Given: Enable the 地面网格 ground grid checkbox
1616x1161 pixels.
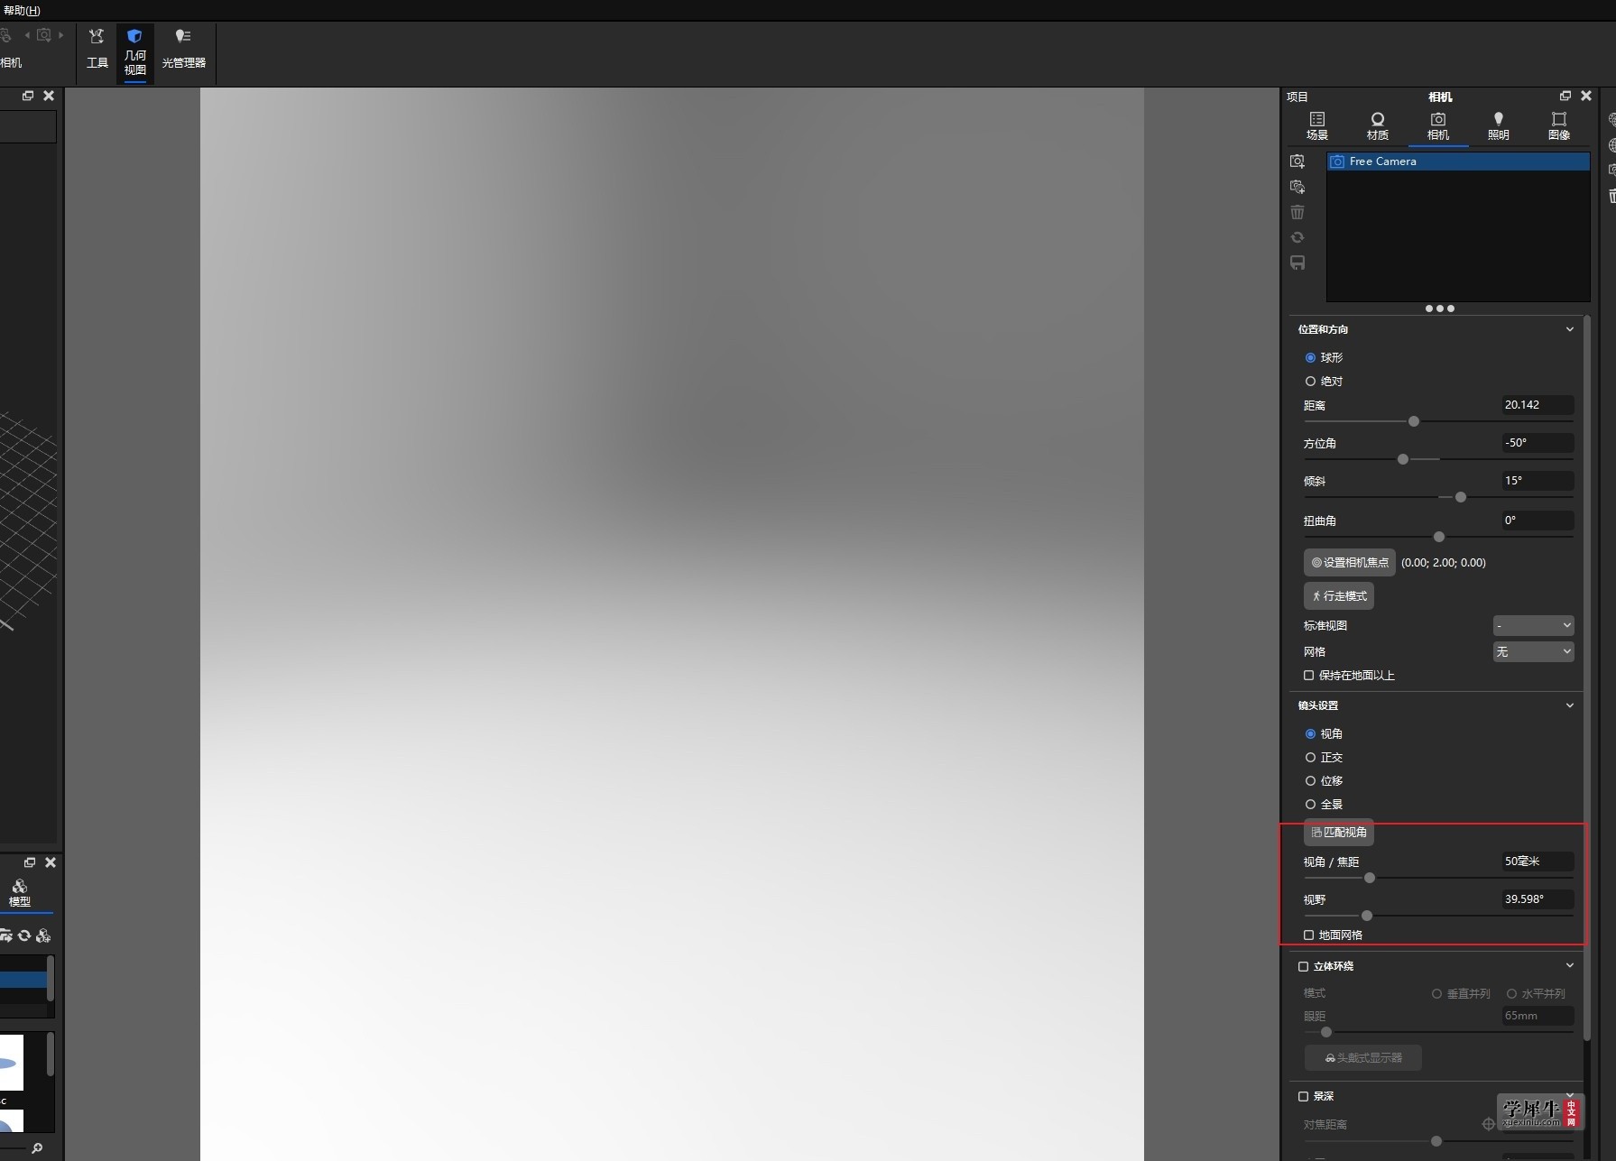Looking at the screenshot, I should pos(1308,935).
